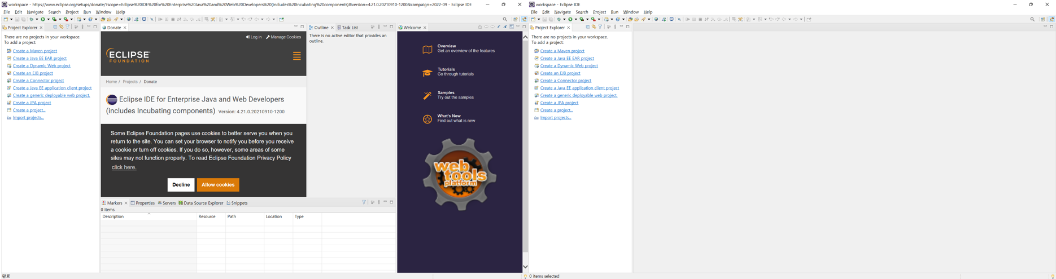Open View Menu in left Project Explorer

click(82, 26)
